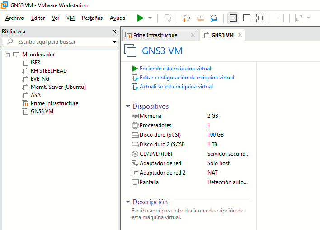Collapse the Descripción section
Screen dimensions: 320x230
(128, 202)
